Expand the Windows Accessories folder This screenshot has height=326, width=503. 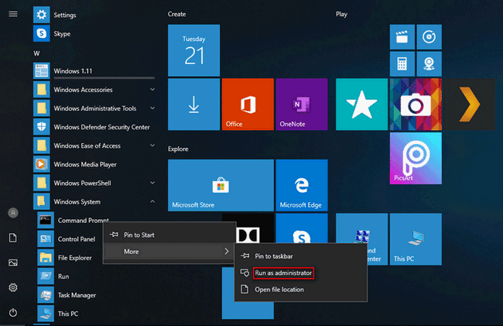click(x=94, y=89)
